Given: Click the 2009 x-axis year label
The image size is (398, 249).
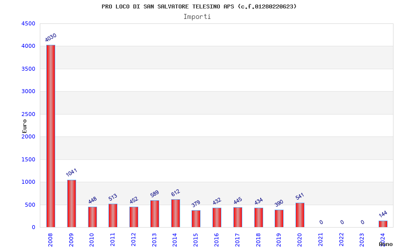Looking at the screenshot, I should (71, 240).
